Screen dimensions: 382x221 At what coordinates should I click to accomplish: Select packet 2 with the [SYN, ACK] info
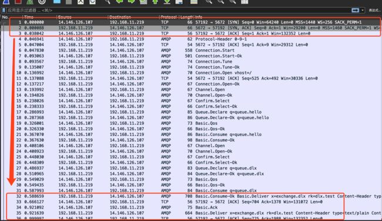(191, 28)
